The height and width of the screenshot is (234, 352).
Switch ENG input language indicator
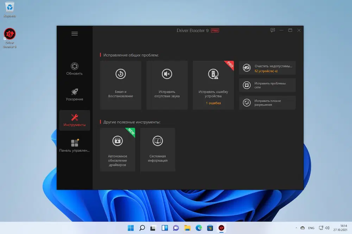tap(311, 228)
